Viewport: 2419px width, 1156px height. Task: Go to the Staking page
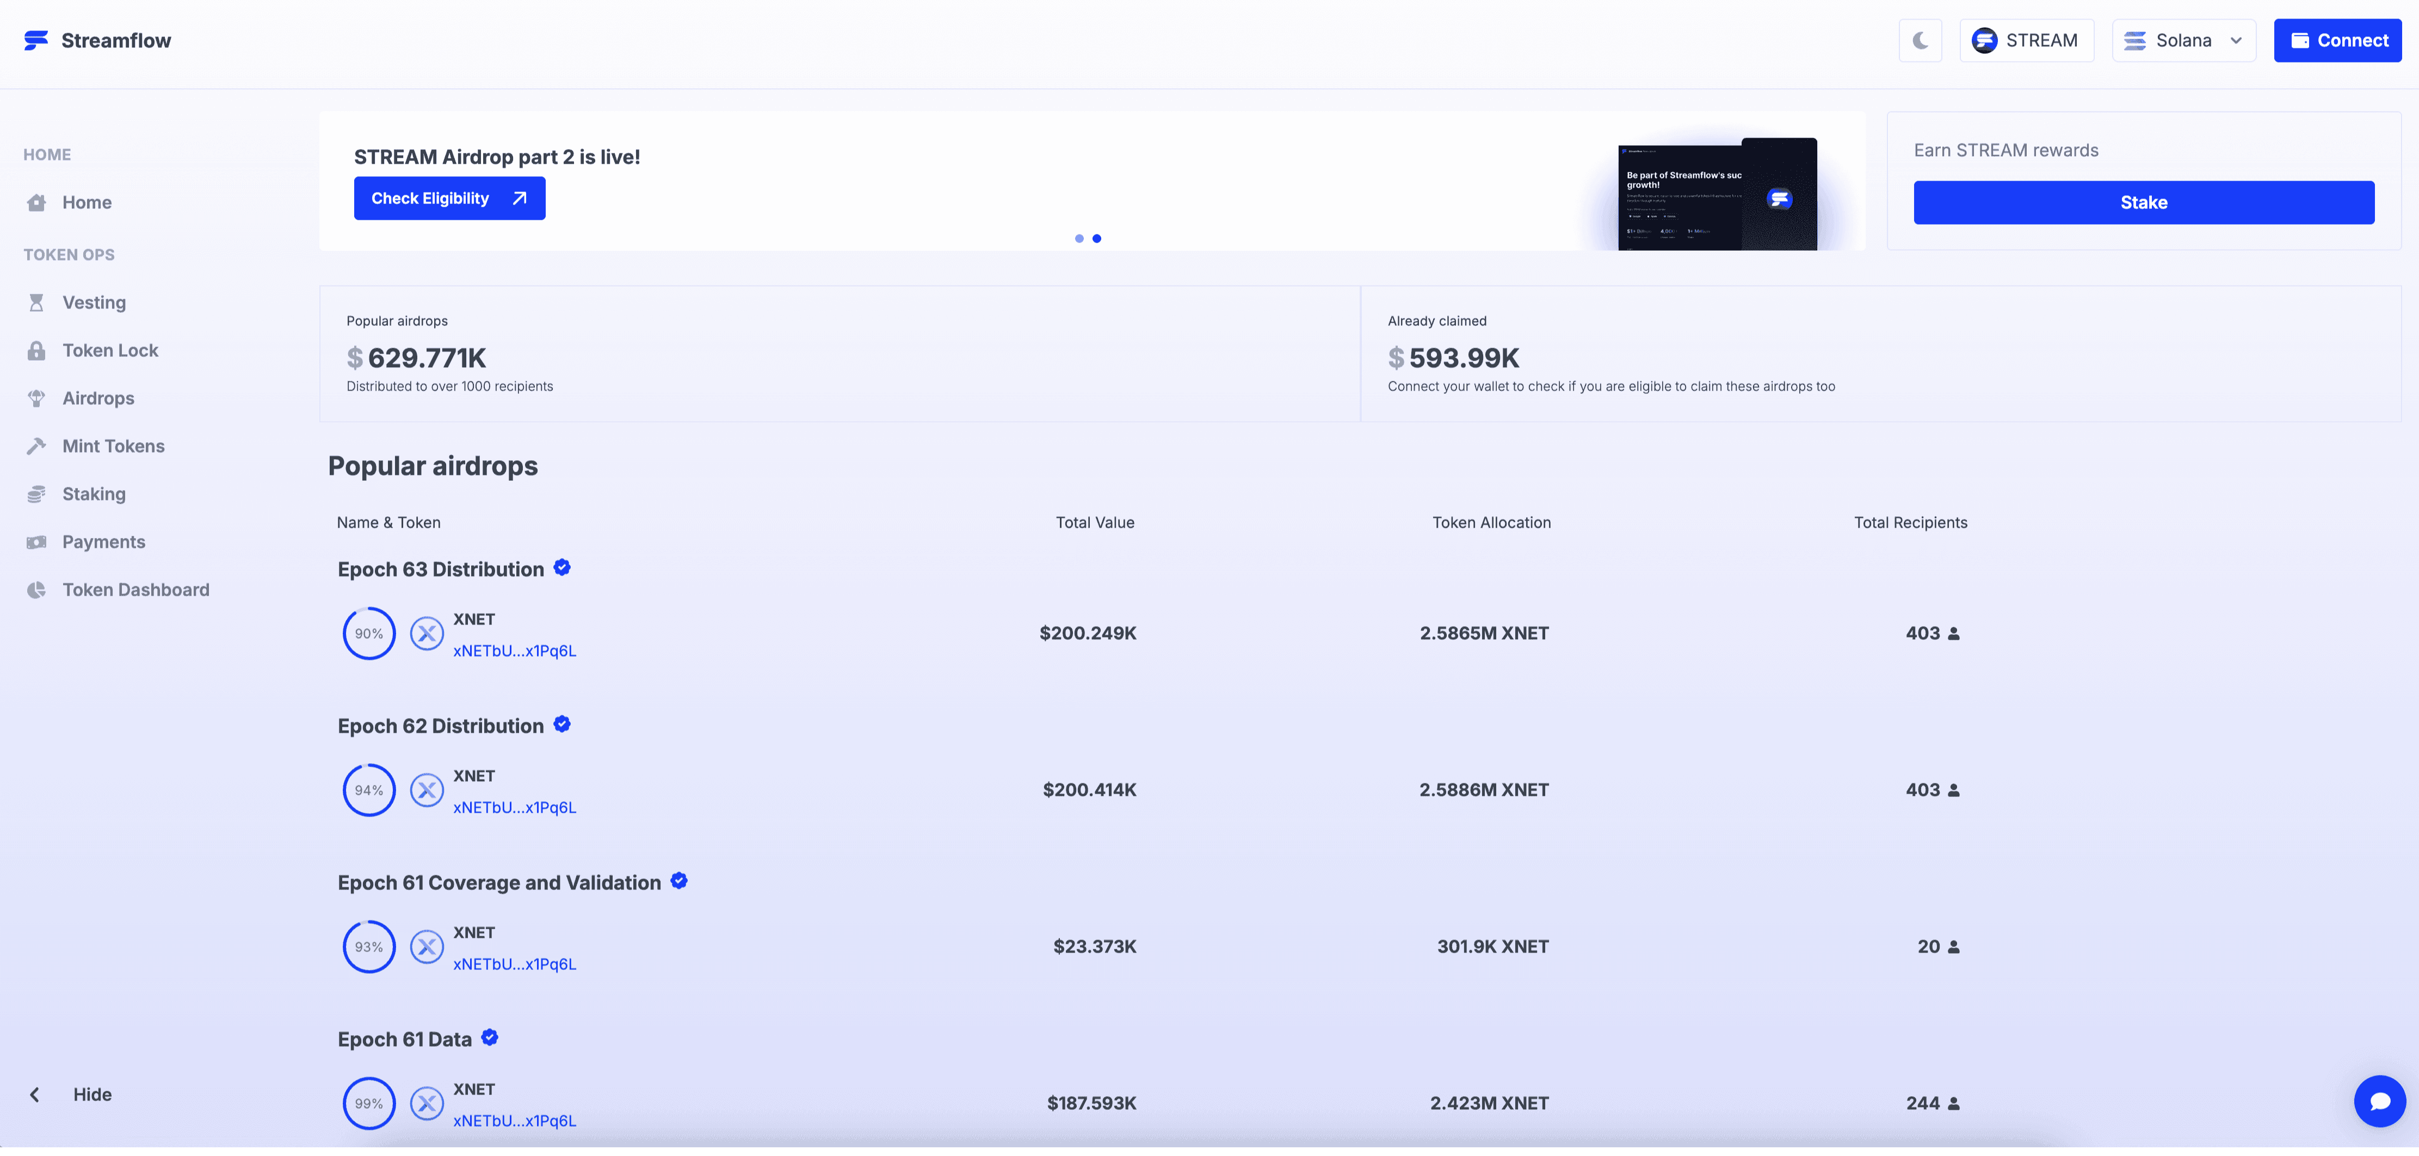pyautogui.click(x=94, y=494)
